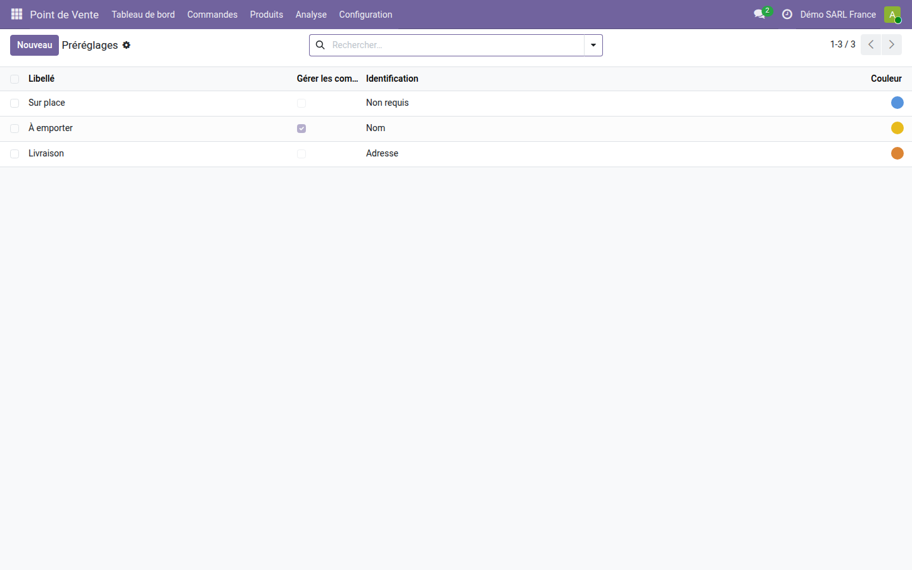Toggle Gérer les commandes for Livraison
912x570 pixels.
[301, 154]
